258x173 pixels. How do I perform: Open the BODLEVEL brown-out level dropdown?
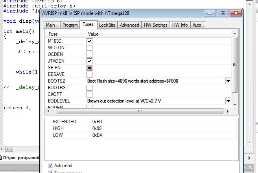click(228, 101)
